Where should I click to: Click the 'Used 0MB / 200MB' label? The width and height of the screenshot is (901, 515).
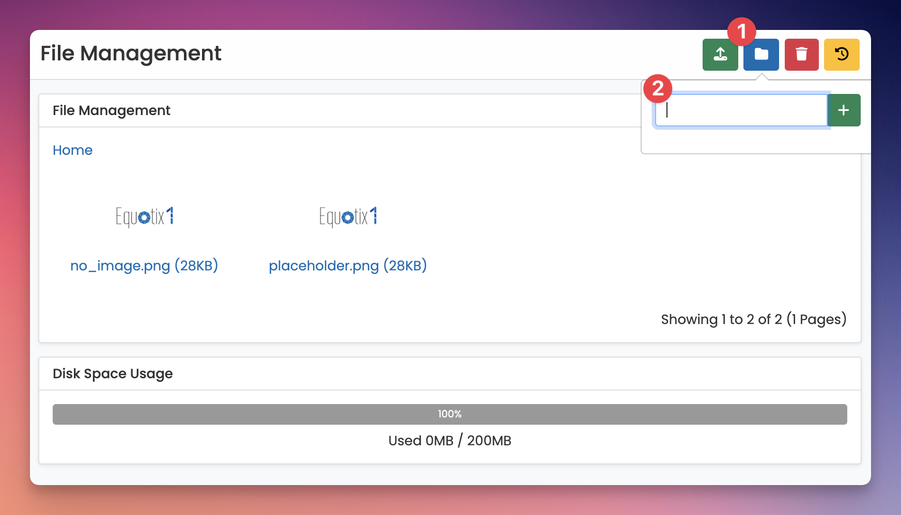[449, 441]
